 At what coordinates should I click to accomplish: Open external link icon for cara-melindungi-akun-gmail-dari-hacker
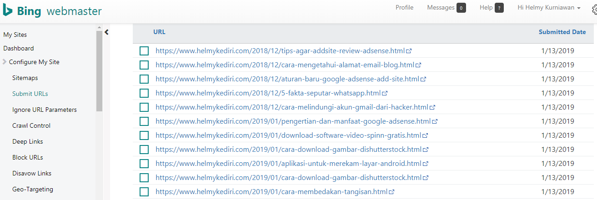432,107
